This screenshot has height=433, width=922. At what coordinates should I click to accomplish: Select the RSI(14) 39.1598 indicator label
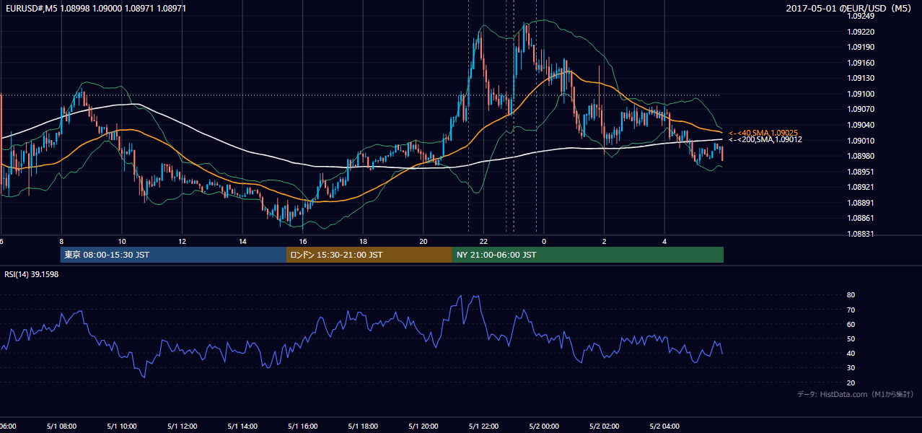pos(32,274)
